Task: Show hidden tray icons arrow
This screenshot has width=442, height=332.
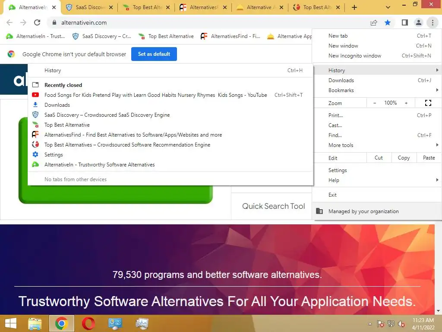Action: (370, 324)
